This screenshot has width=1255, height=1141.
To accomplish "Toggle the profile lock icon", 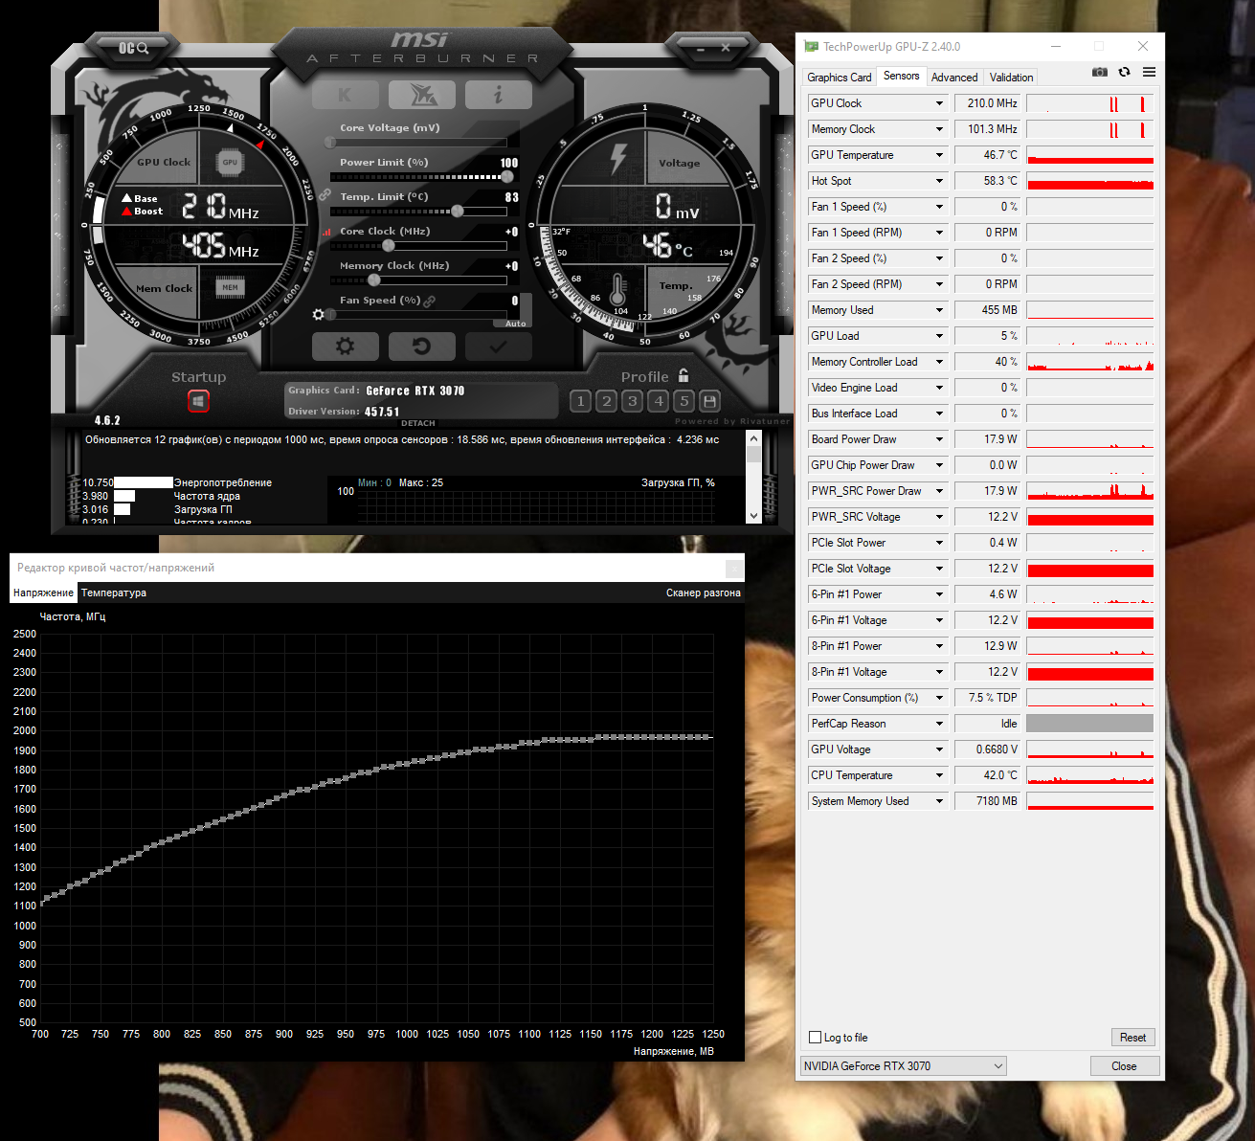I will click(x=684, y=375).
